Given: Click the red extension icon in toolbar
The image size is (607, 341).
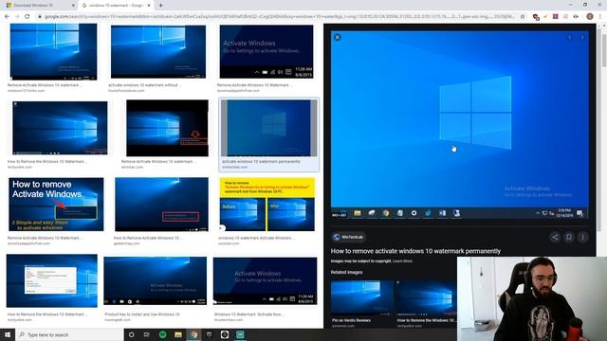Looking at the screenshot, I should [536, 17].
